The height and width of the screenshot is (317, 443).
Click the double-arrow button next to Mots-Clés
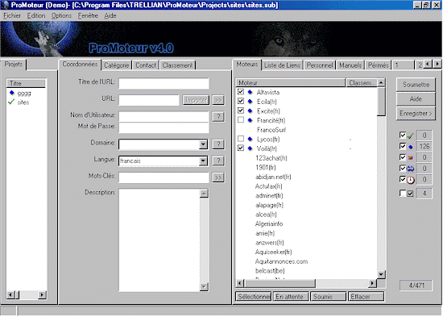[218, 177]
